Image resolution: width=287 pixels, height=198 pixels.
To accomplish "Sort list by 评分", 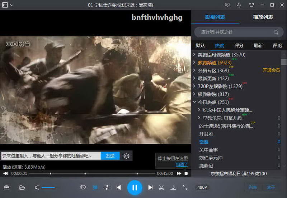I will (239, 45).
